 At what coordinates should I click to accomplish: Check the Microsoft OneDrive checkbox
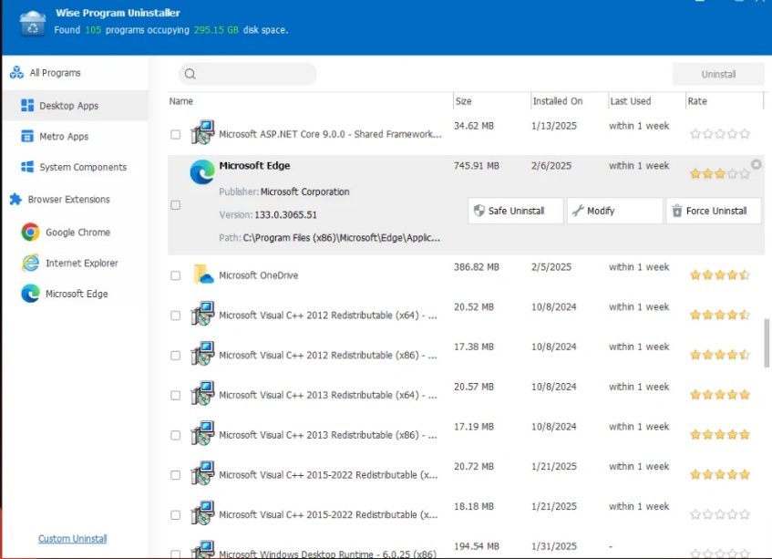pyautogui.click(x=176, y=275)
